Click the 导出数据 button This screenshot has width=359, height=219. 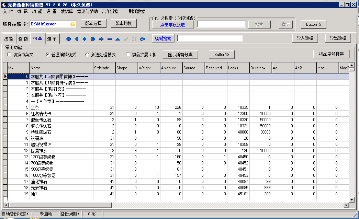(x=338, y=38)
